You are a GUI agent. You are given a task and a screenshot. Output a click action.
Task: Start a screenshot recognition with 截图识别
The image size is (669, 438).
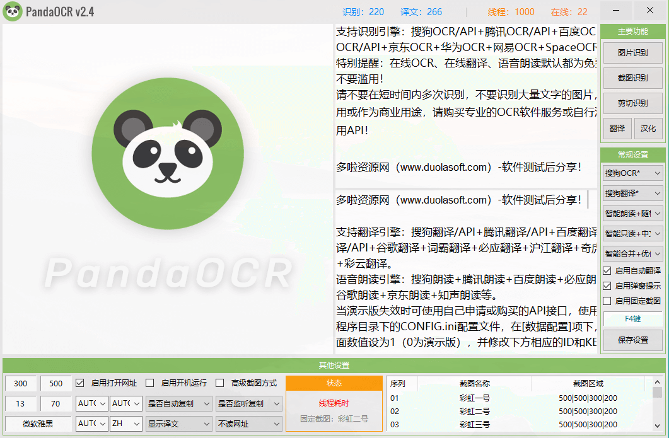click(632, 78)
